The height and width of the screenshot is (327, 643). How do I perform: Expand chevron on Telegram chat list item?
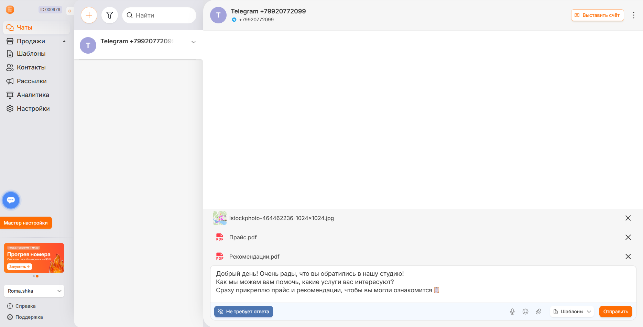(194, 42)
